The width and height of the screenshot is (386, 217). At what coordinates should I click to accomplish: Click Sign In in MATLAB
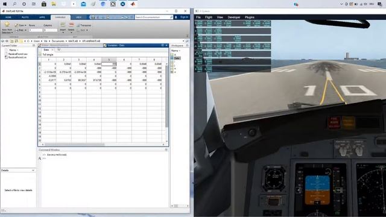pyautogui.click(x=184, y=17)
